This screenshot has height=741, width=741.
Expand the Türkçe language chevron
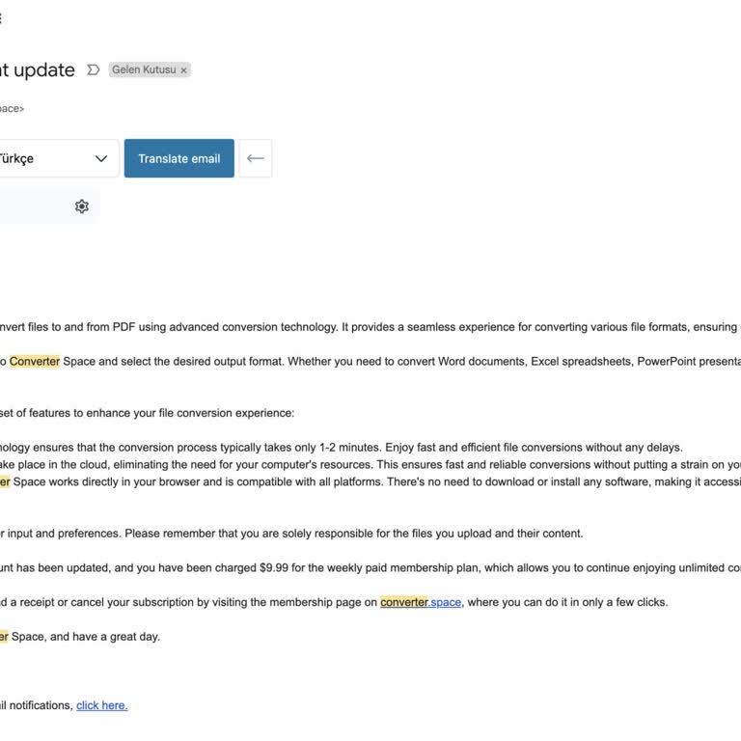click(101, 159)
